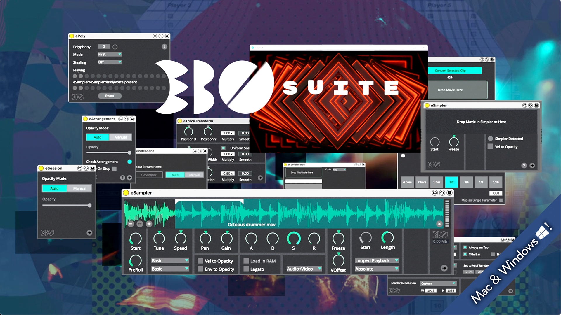
Task: Open Codec Hap dropdown in eConvertBatch
Action: (x=339, y=169)
